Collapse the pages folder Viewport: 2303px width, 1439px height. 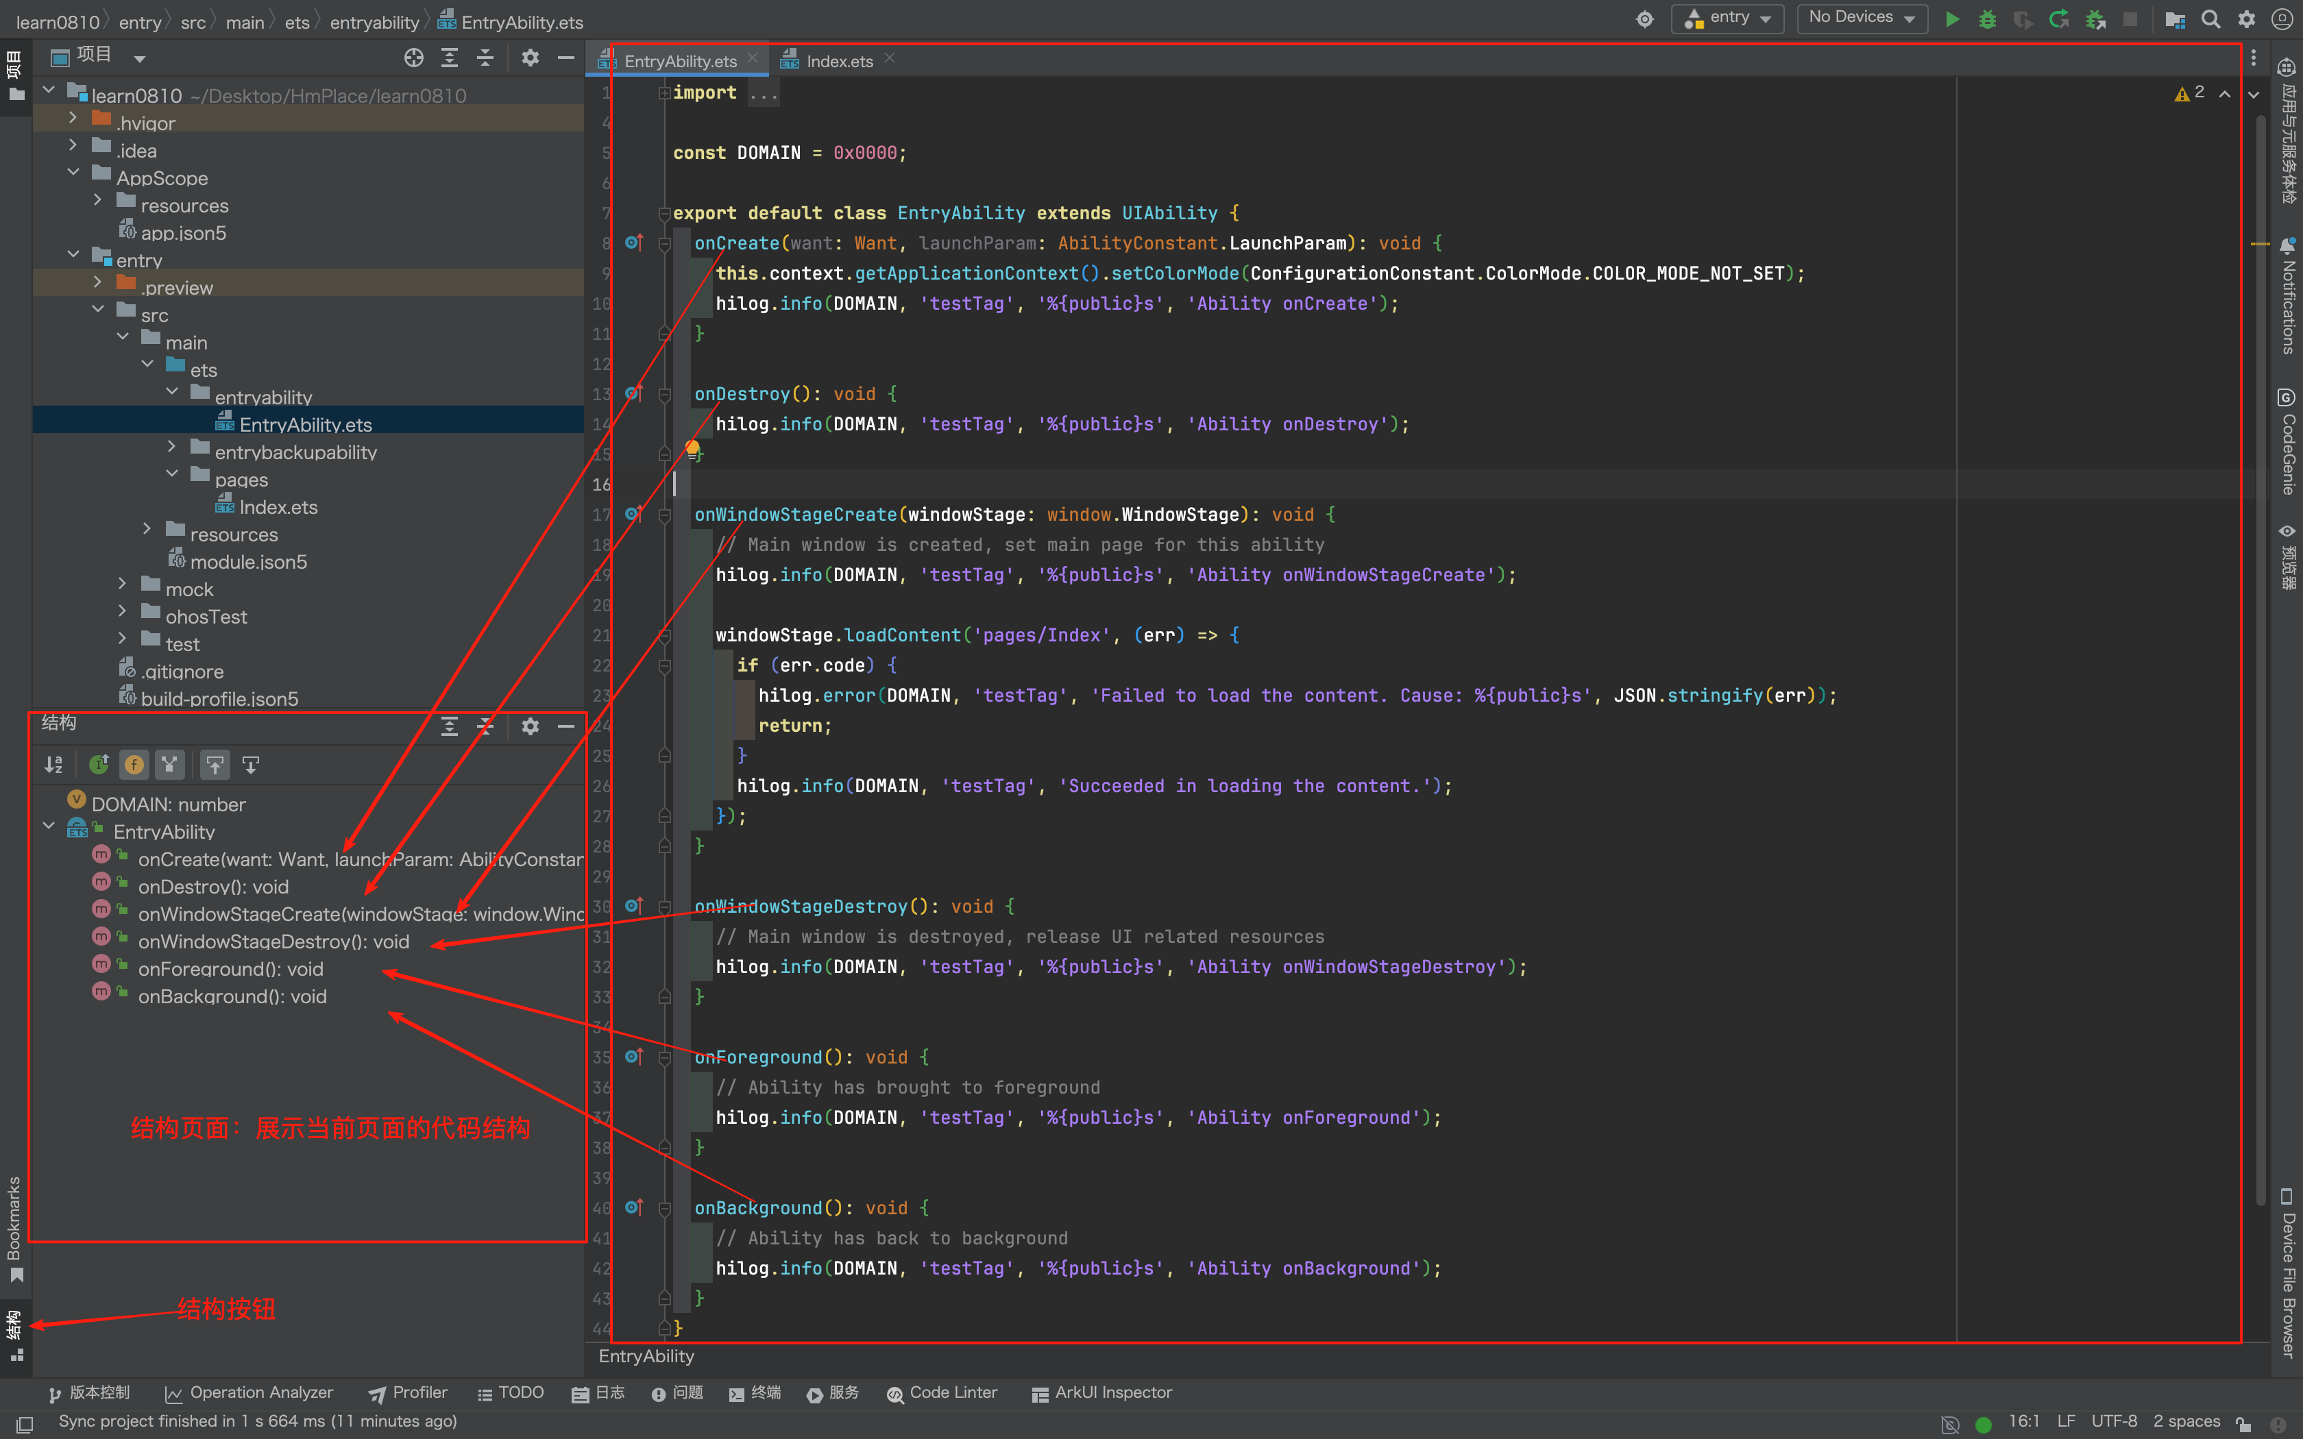point(172,474)
